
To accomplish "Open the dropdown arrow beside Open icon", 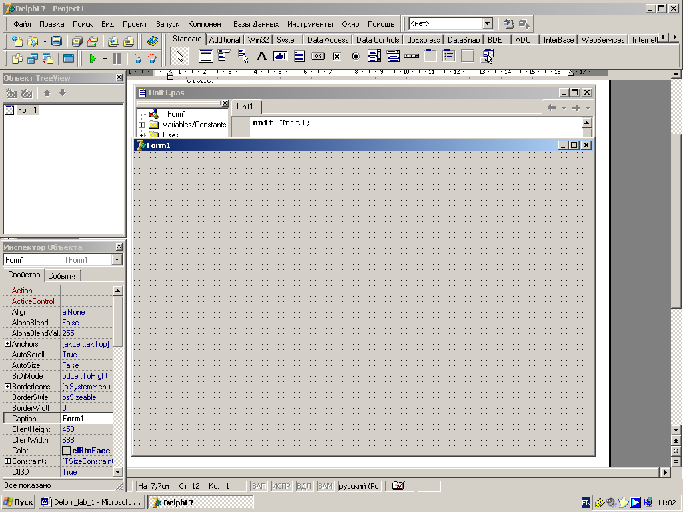I will pyautogui.click(x=45, y=41).
